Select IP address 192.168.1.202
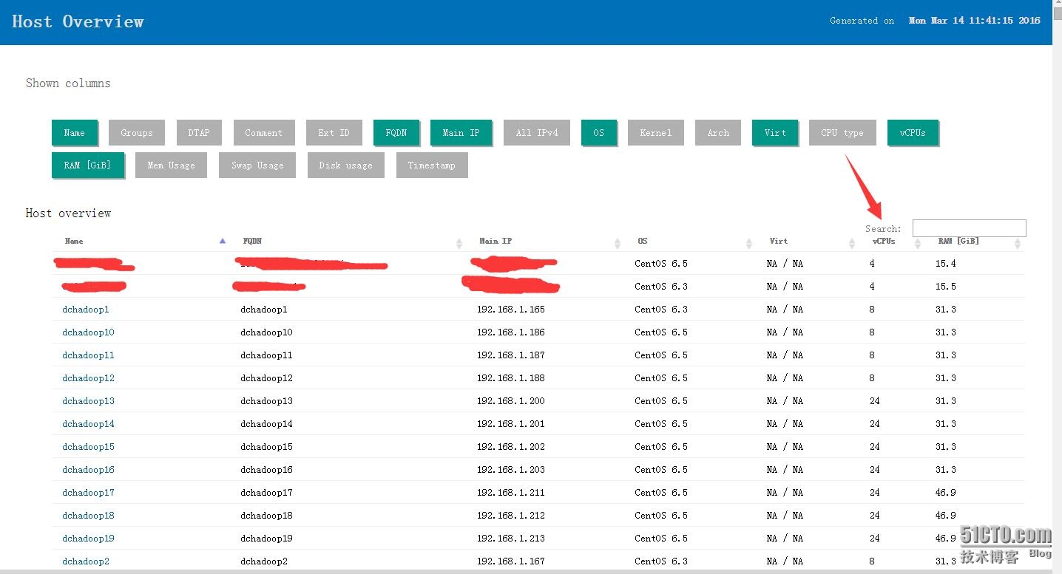The image size is (1062, 574). 511,446
